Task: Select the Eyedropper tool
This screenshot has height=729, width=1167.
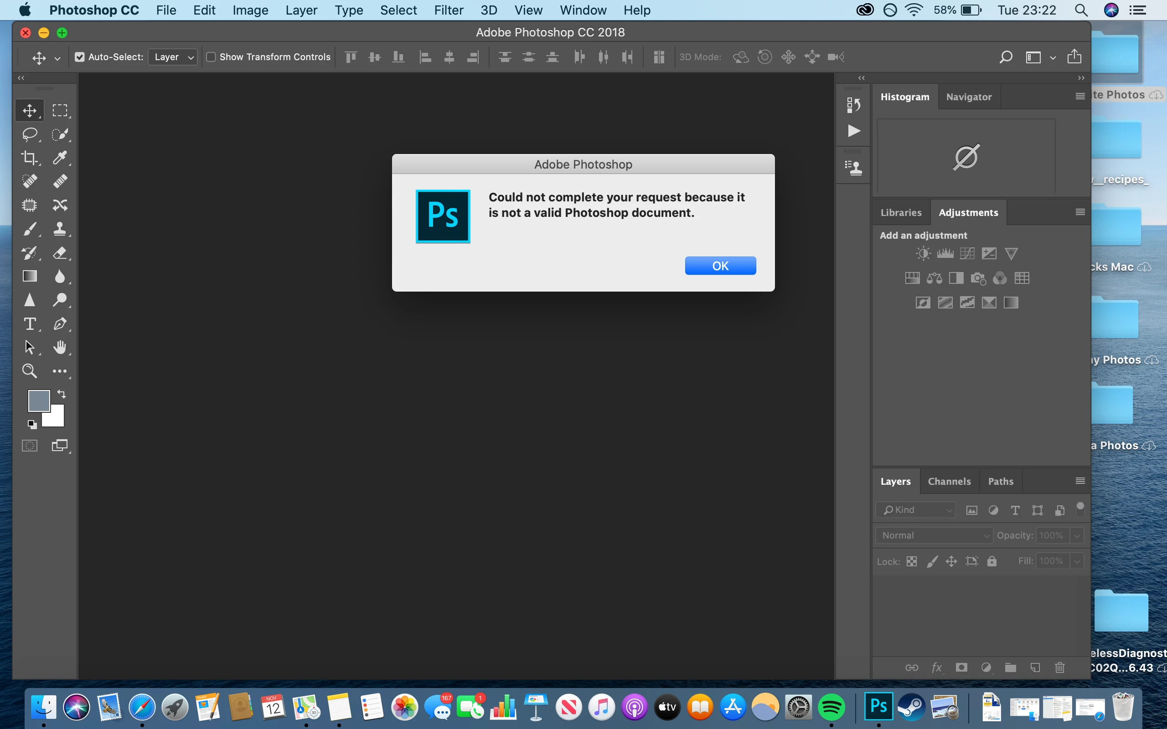Action: point(60,158)
